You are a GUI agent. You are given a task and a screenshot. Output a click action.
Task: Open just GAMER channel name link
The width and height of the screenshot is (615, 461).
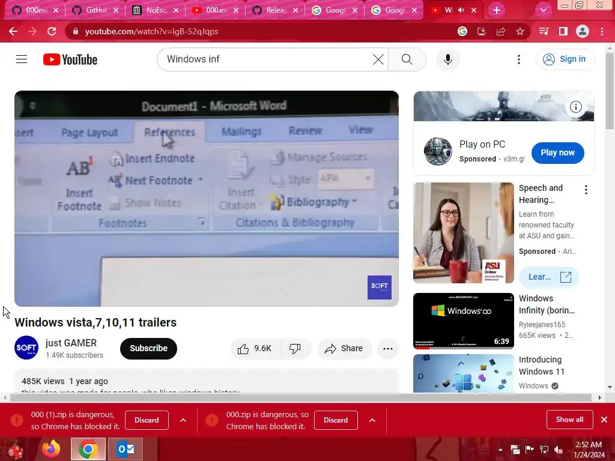[x=71, y=343]
